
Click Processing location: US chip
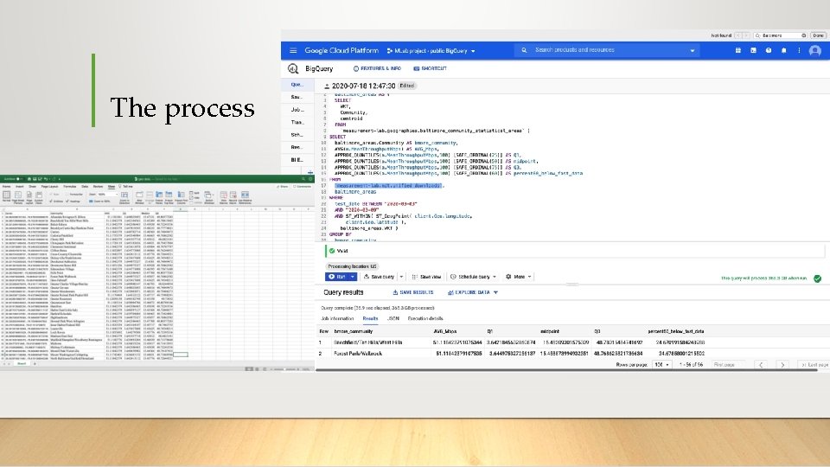tap(352, 266)
